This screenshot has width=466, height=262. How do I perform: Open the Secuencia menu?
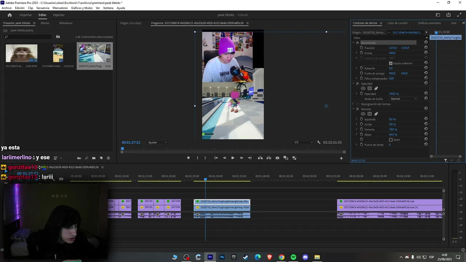(43, 8)
